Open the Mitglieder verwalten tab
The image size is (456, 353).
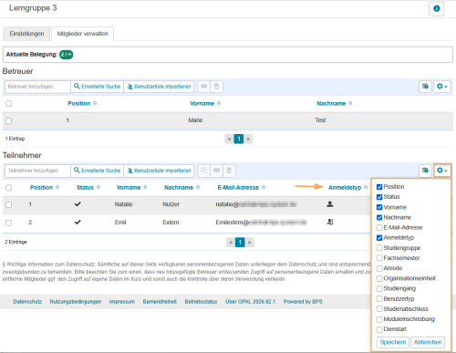click(83, 34)
